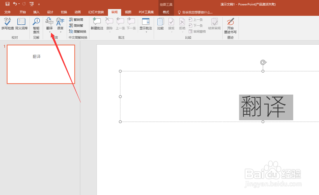This screenshot has width=319, height=195.
Task: Open the 同义词库 thesaurus tool
Action: (21, 25)
